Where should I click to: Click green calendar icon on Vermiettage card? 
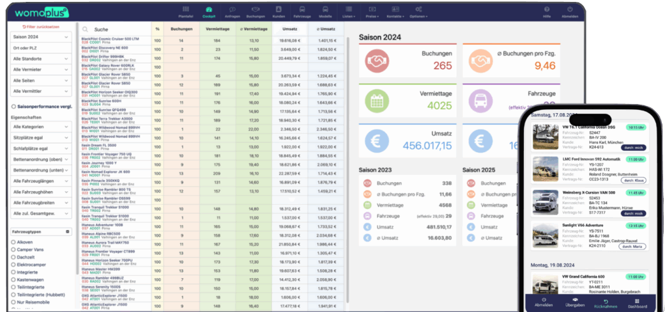coord(377,102)
